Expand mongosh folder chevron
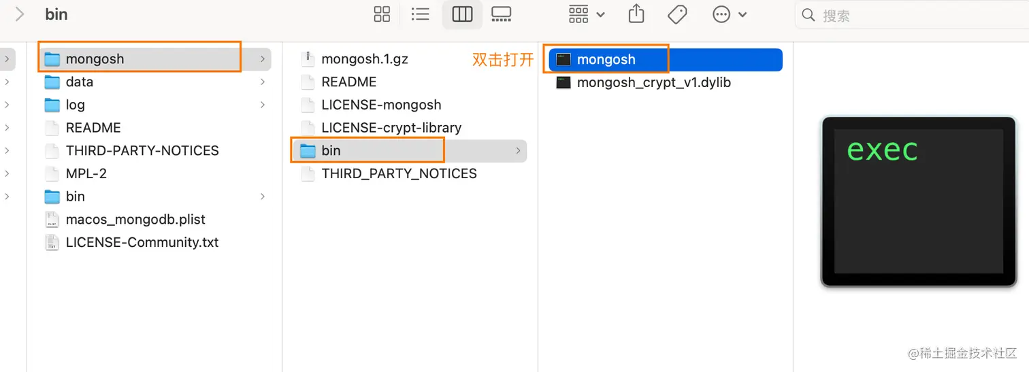The height and width of the screenshot is (372, 1029). tap(263, 59)
